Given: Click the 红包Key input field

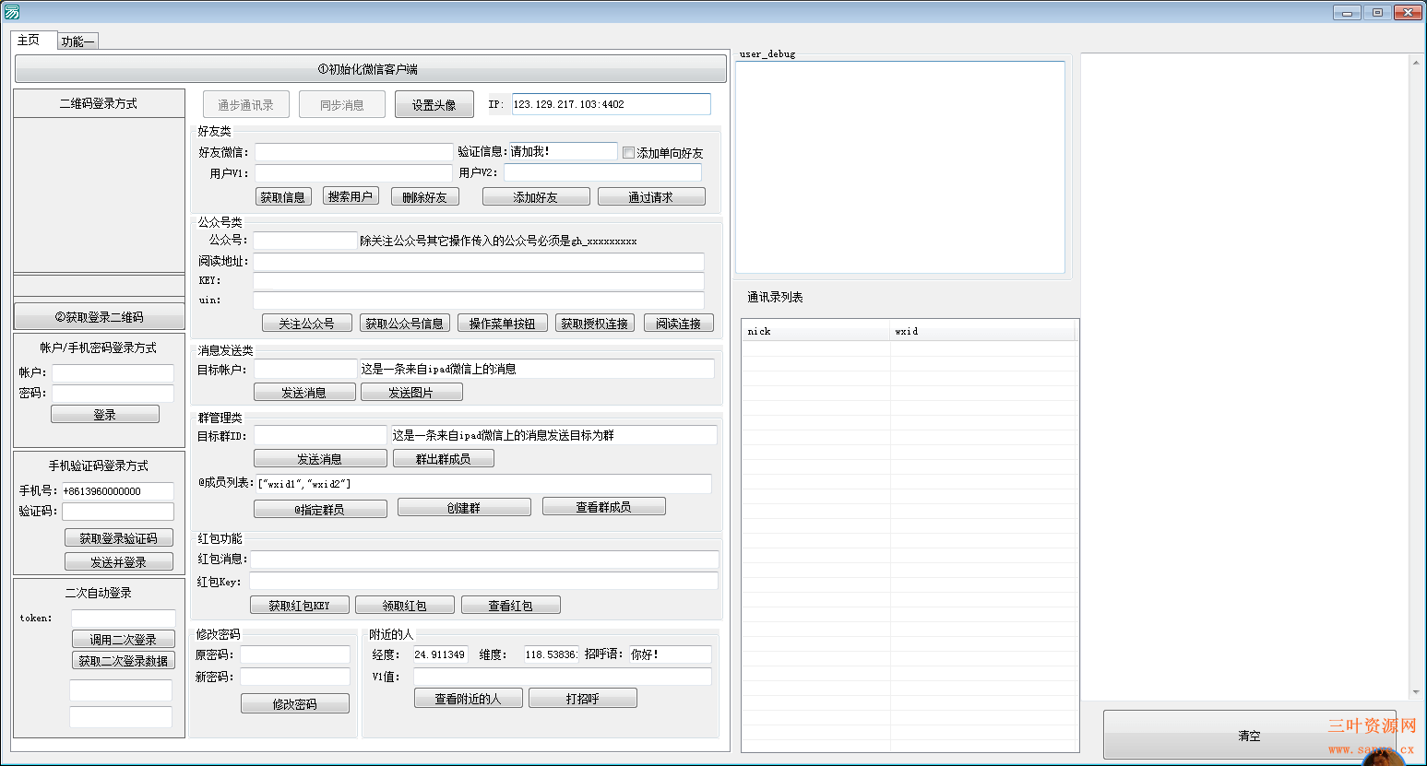Looking at the screenshot, I should pyautogui.click(x=483, y=581).
